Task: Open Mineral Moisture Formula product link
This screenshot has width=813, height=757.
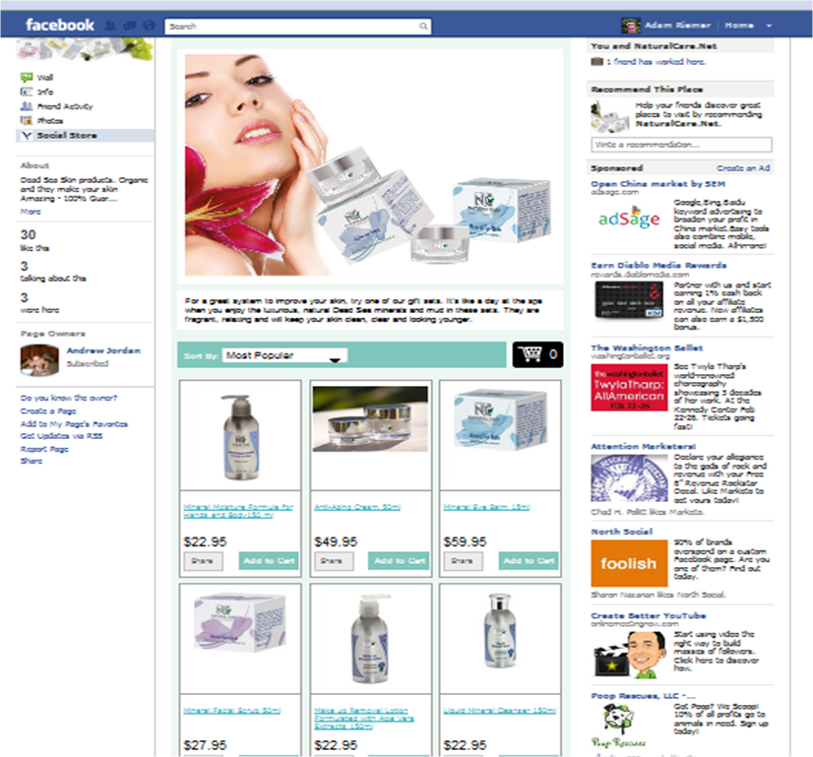Action: click(238, 511)
